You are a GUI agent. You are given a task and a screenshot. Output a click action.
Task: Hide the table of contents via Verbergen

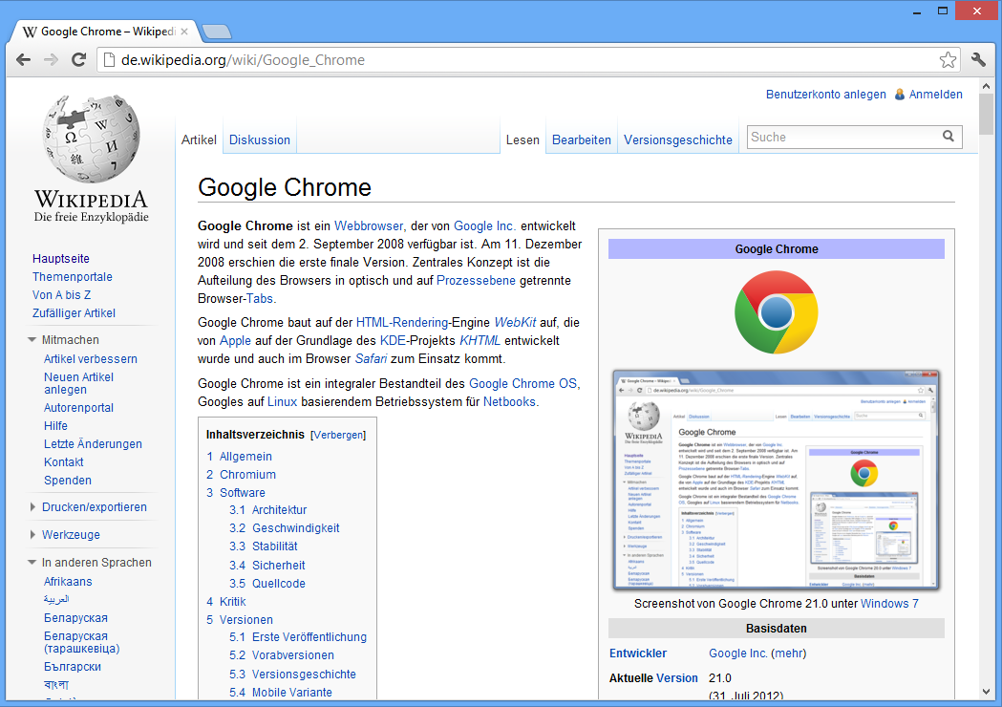337,435
